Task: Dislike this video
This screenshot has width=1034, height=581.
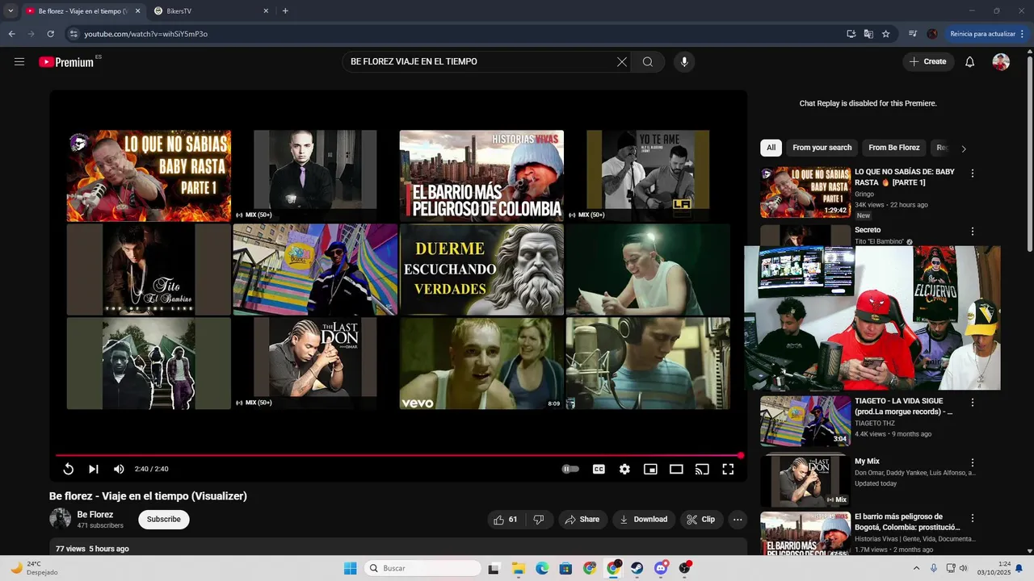Action: [539, 520]
